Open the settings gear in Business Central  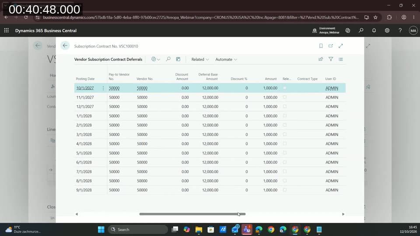(387, 31)
